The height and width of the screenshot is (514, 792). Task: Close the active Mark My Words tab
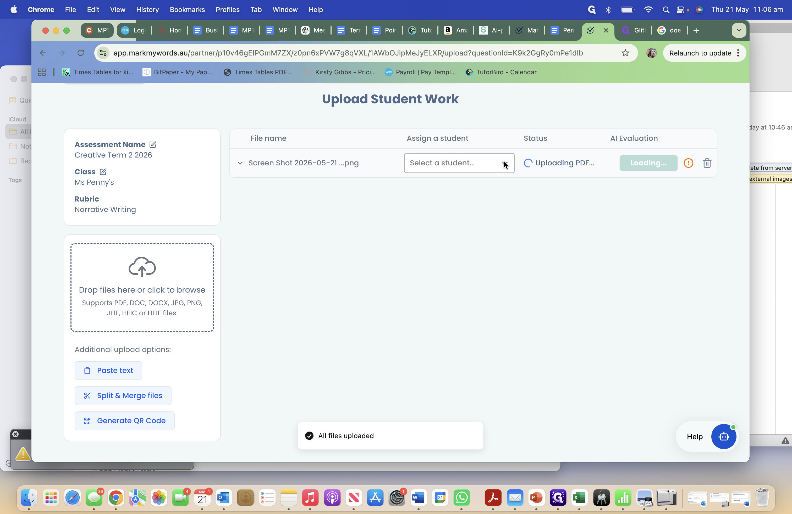(606, 30)
